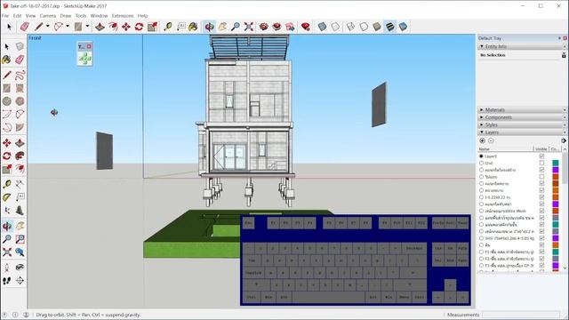Select the 3D Text tool
Screen dimensions: 569x320
20,211
